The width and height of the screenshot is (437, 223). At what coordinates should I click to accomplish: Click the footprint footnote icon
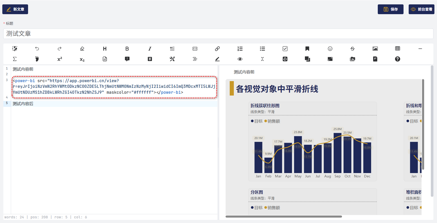[37, 59]
